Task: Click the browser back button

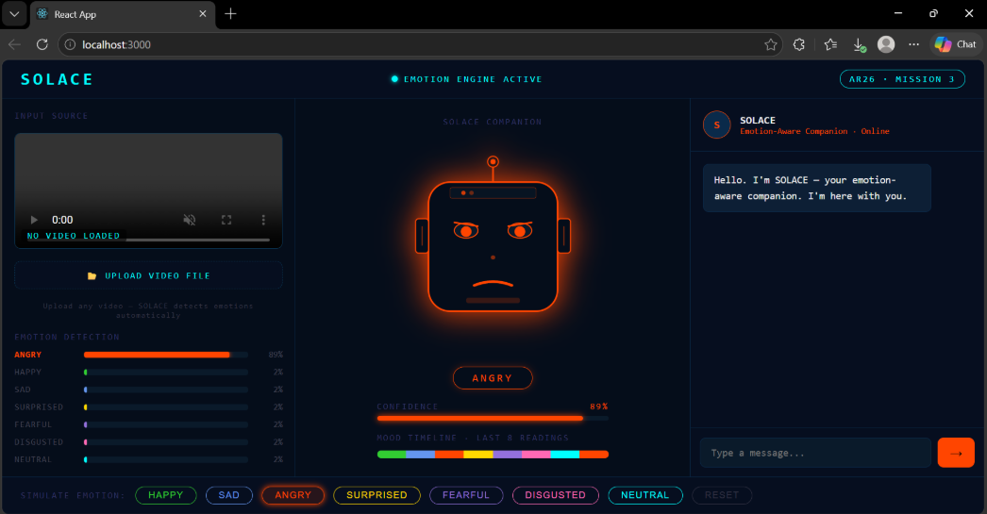Action: tap(14, 44)
